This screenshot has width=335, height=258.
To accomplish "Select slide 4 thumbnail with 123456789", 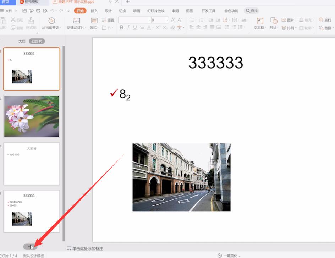I will click(32, 211).
